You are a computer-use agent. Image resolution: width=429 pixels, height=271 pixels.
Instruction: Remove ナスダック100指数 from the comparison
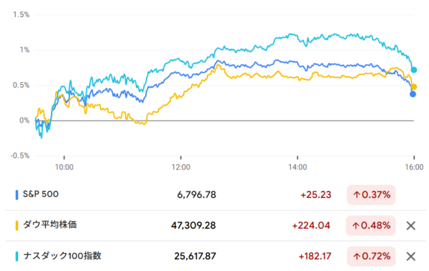[410, 256]
